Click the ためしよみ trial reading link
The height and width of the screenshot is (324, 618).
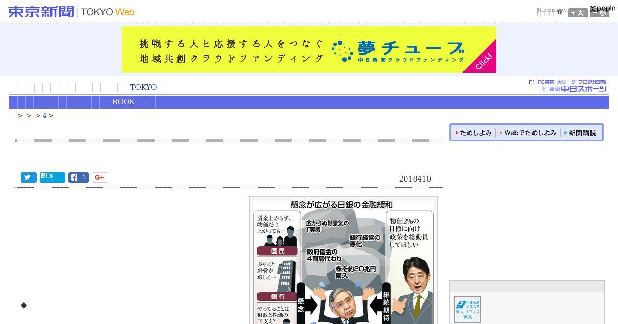click(x=473, y=133)
